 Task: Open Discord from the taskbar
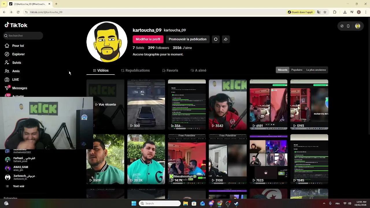click(211, 203)
